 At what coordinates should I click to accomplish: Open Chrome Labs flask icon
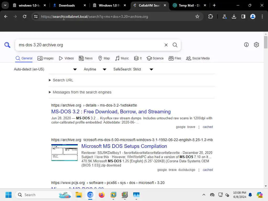pyautogui.click(x=224, y=16)
